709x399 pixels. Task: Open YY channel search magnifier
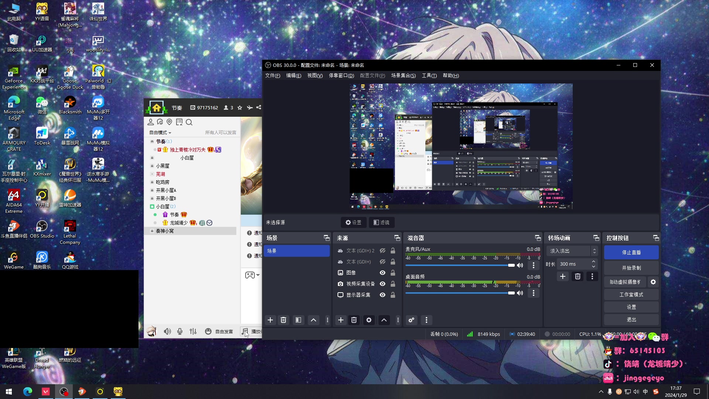[189, 122]
